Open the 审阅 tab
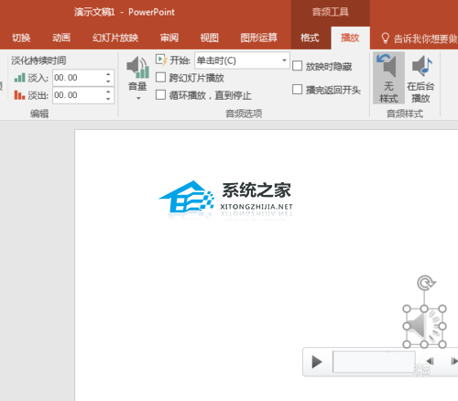The width and height of the screenshot is (458, 401). click(169, 38)
